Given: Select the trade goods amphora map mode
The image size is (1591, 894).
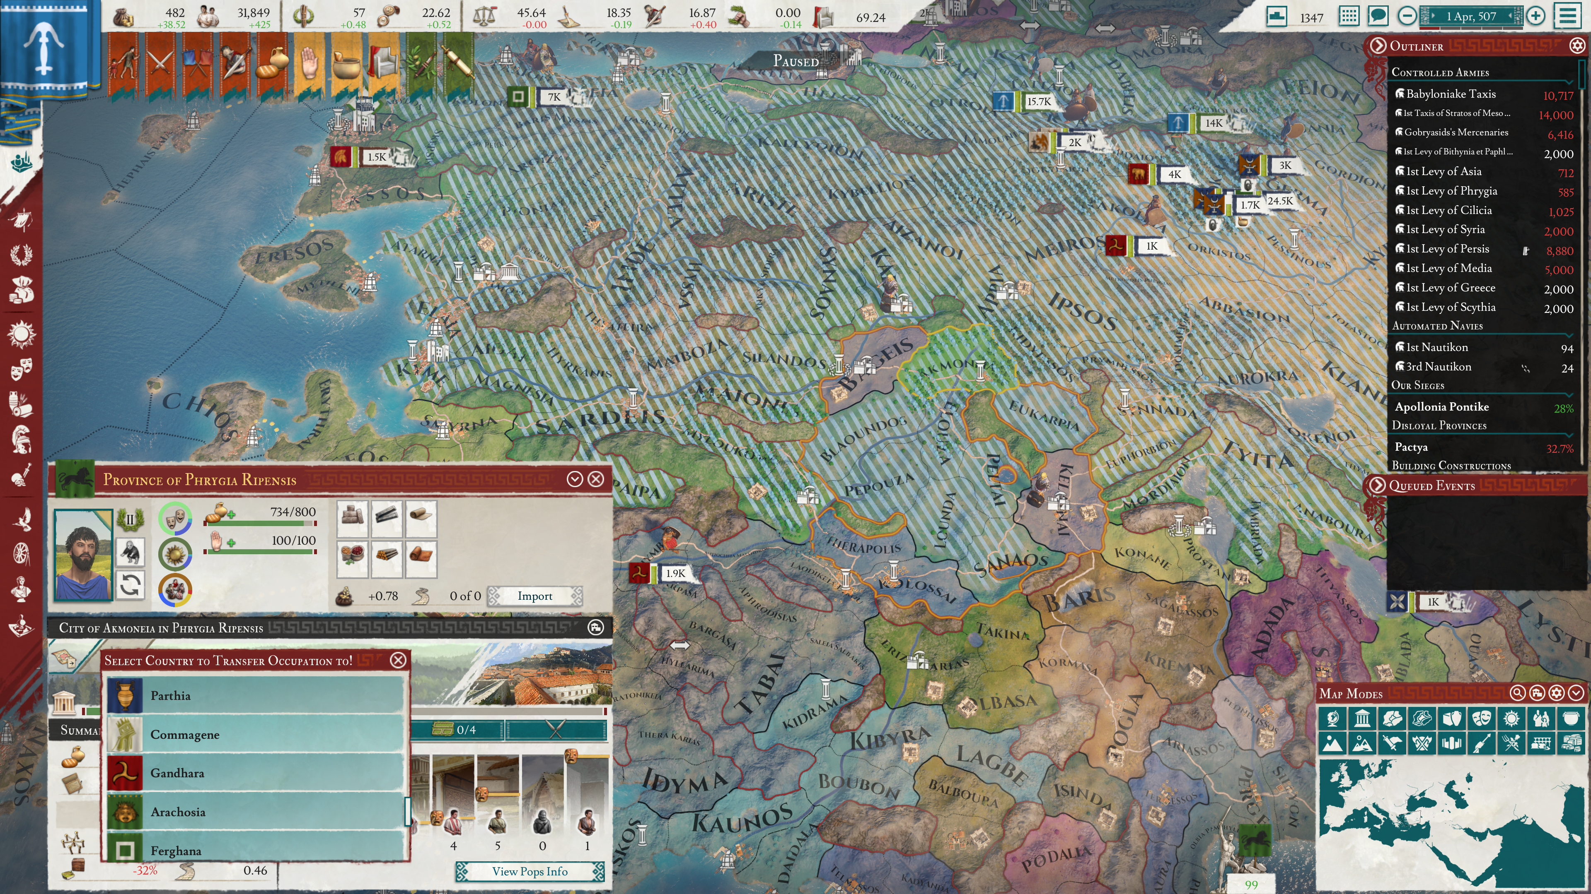Looking at the screenshot, I should coord(1451,718).
